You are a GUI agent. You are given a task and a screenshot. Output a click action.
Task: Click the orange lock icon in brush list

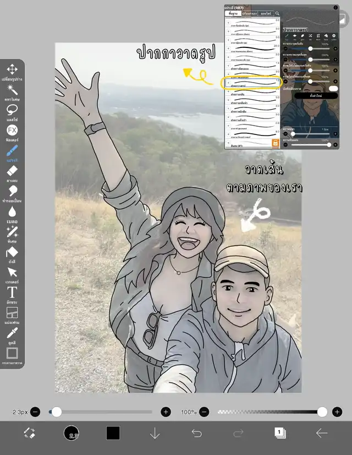(274, 143)
